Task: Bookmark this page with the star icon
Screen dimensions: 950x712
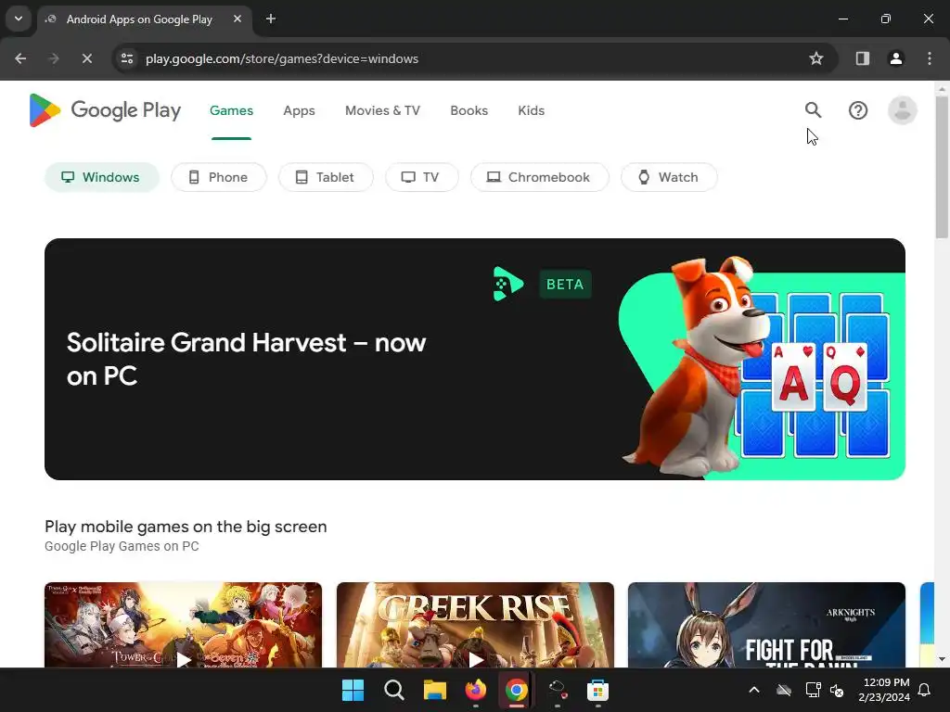Action: (x=816, y=58)
